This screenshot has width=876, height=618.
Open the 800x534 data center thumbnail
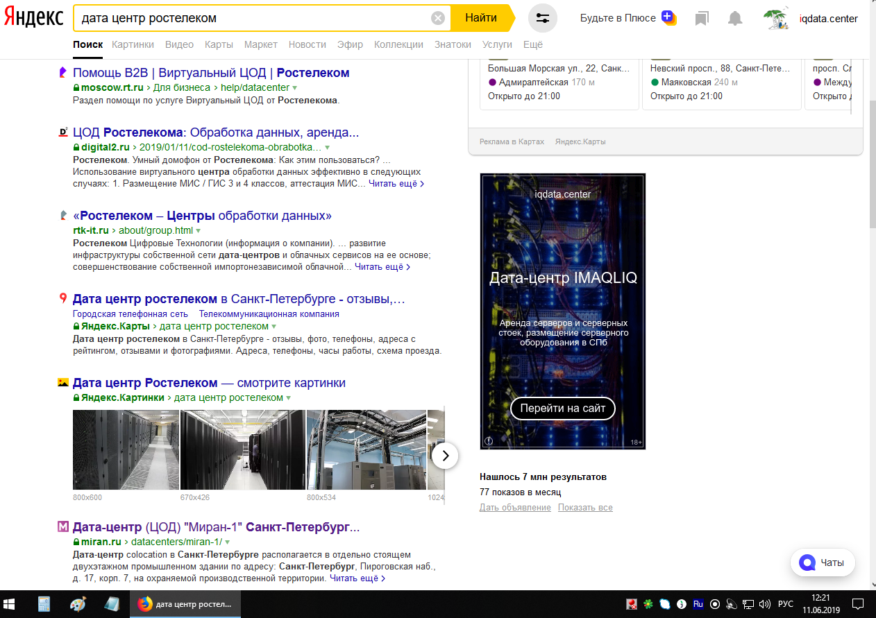(367, 449)
